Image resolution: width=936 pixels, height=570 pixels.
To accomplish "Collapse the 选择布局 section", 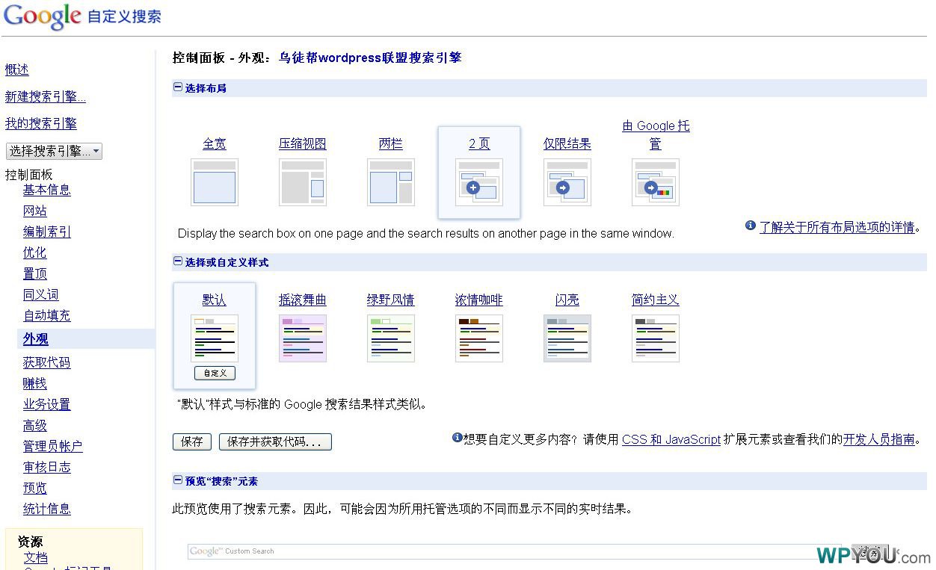I will 178,87.
